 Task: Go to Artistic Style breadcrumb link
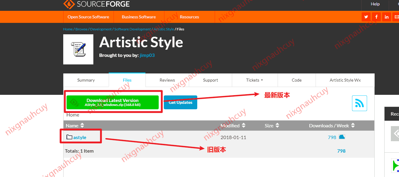[x=164, y=29]
